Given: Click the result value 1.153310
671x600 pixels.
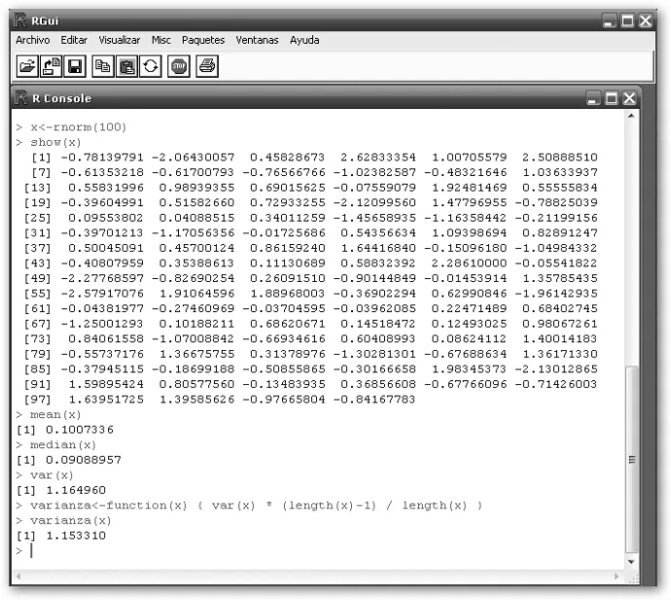Looking at the screenshot, I should [76, 536].
